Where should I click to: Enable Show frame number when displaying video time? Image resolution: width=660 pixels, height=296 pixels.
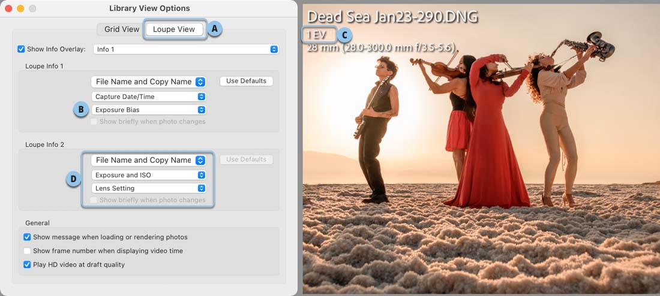(28, 251)
